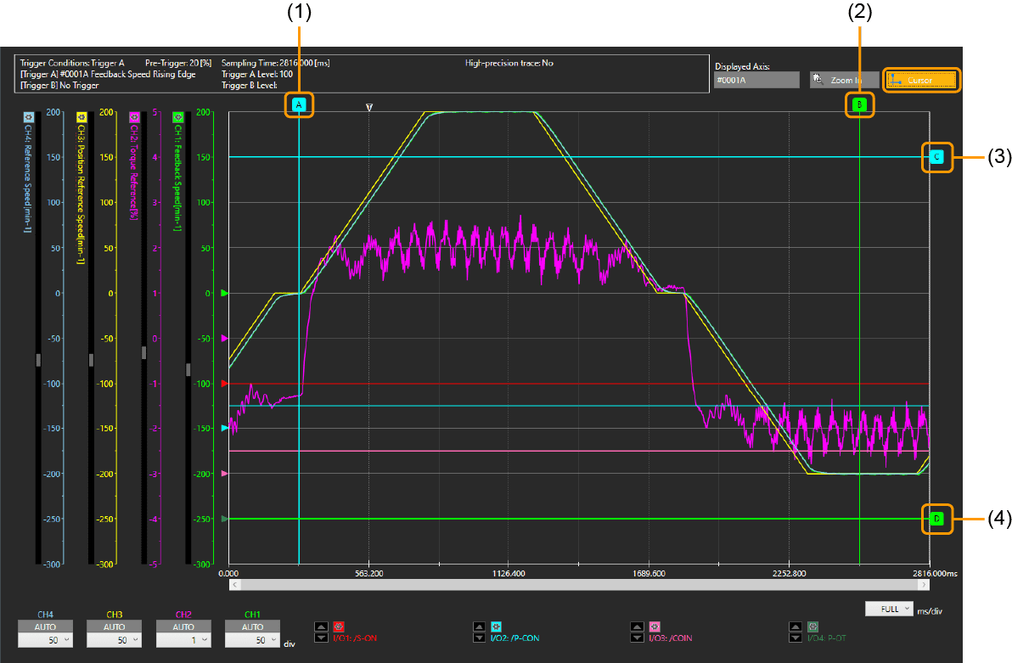Toggle AUTO scaling for CH1
1012x663 pixels.
[252, 626]
